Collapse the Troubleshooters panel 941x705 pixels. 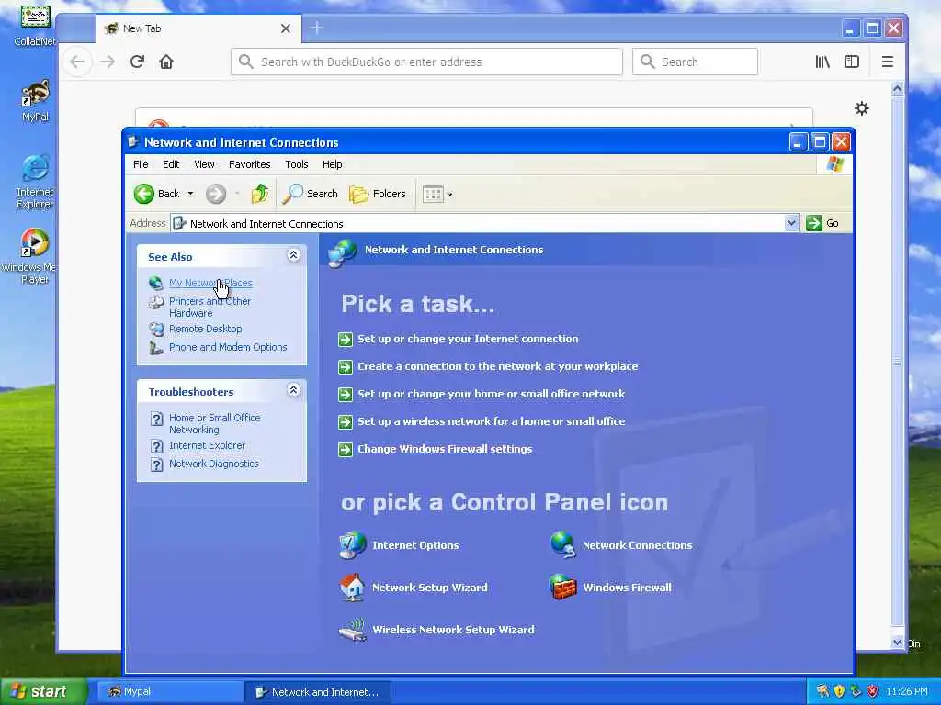(x=293, y=390)
